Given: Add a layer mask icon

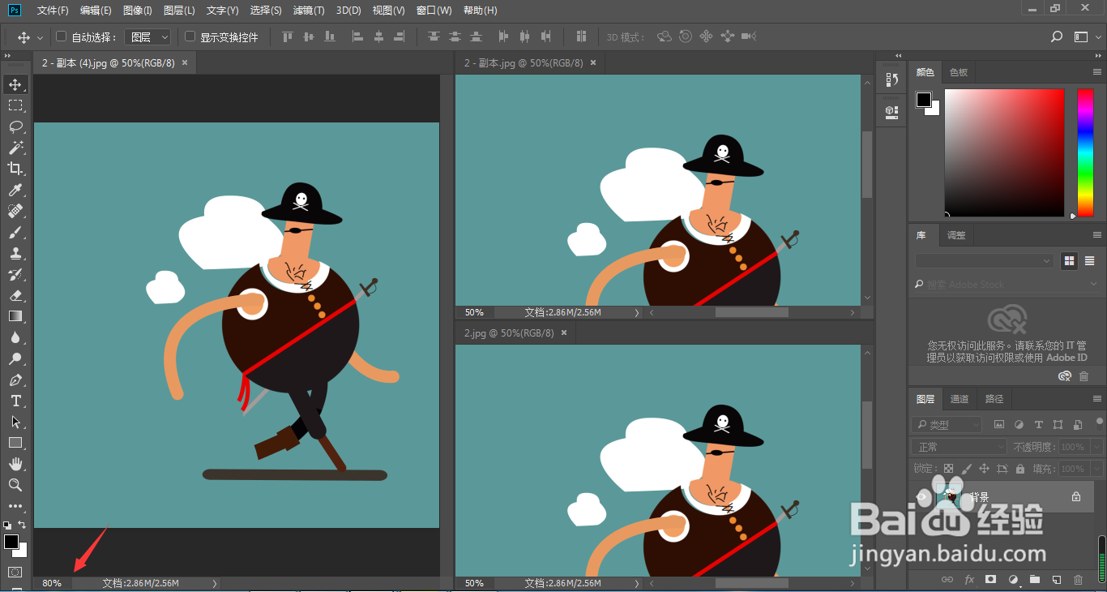Looking at the screenshot, I should [x=990, y=580].
